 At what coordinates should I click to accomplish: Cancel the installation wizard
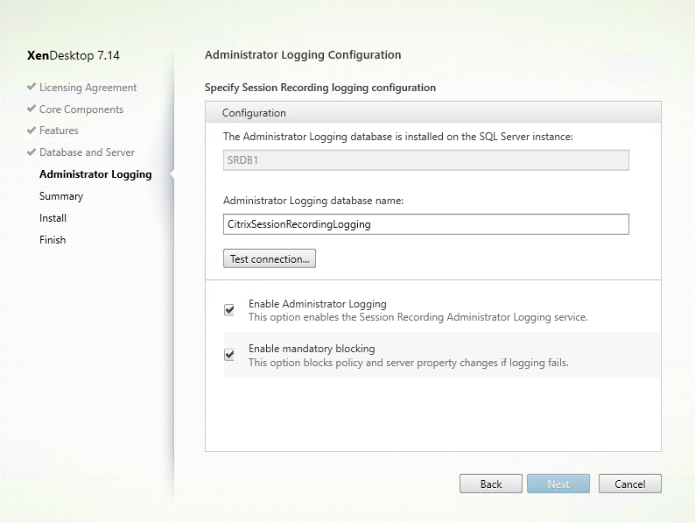click(x=629, y=484)
